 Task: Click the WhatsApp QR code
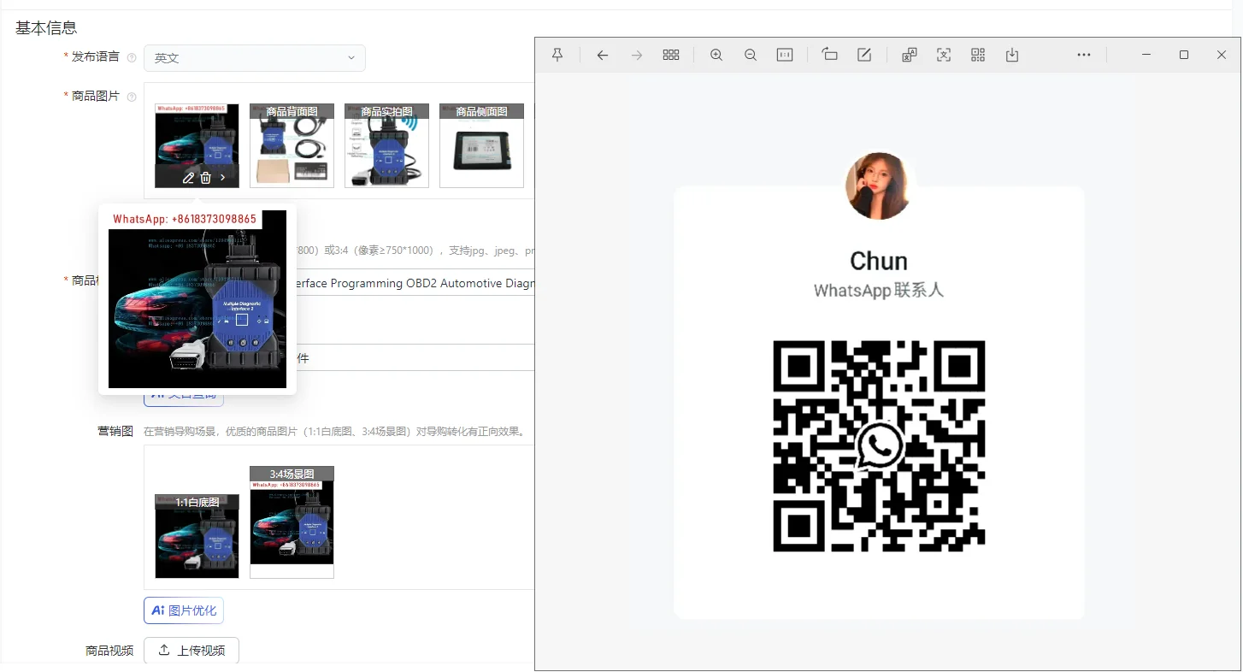[879, 445]
